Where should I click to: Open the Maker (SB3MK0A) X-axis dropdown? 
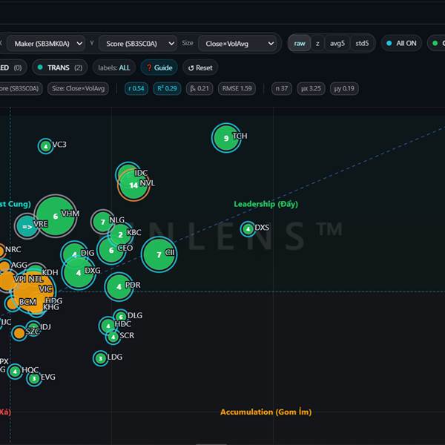point(44,44)
